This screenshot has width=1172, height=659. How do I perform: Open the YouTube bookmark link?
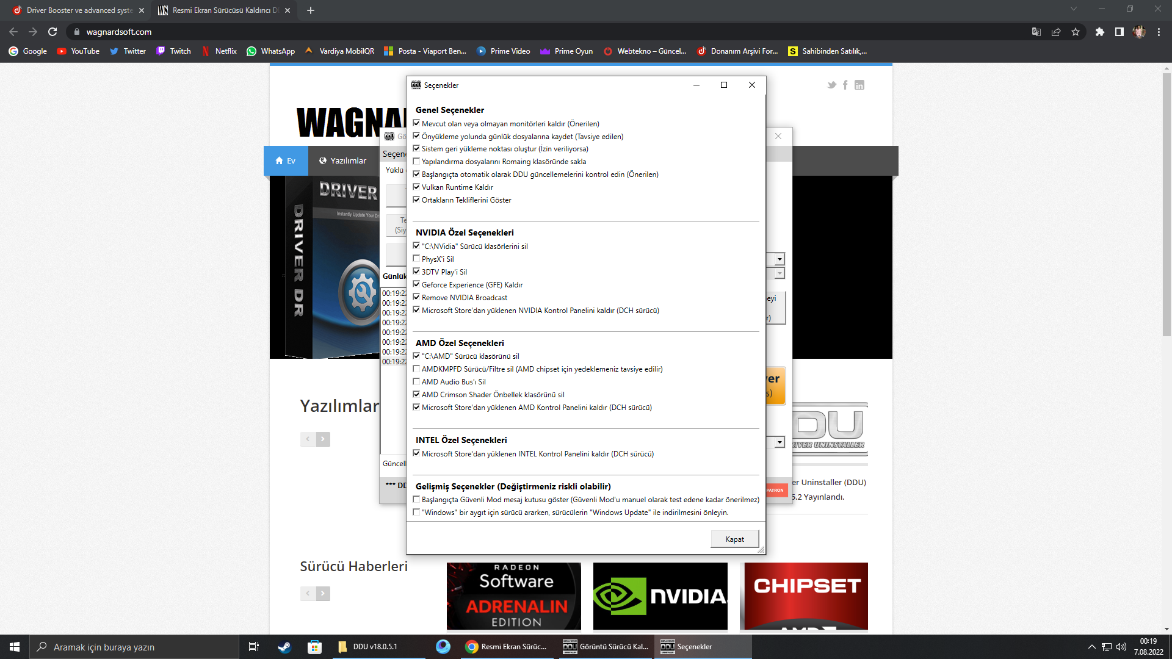click(78, 51)
